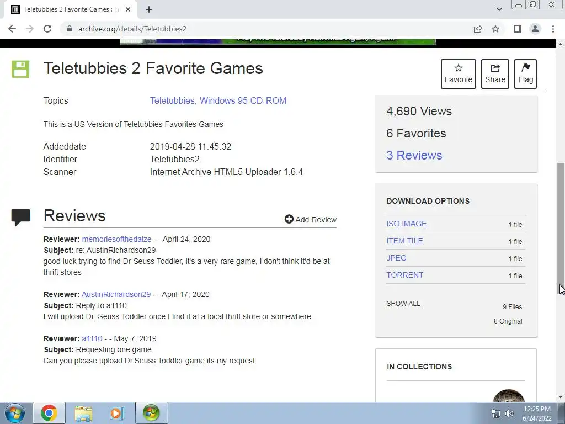Click the collection thumbnail under In Collections
This screenshot has width=565, height=424.
click(x=508, y=395)
